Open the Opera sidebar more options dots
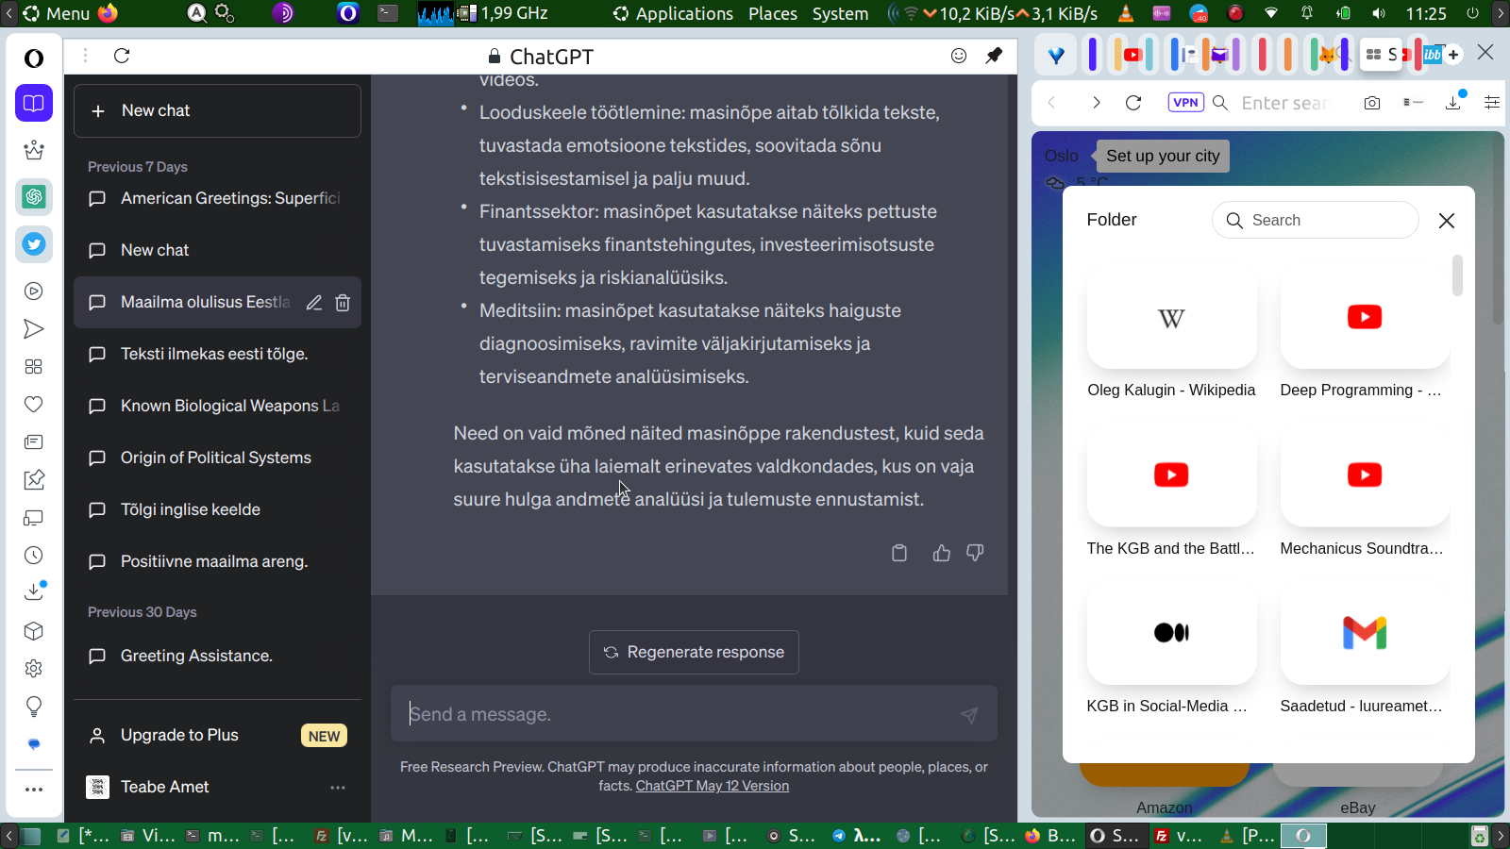Screen dimensions: 1510x849 pos(34,790)
